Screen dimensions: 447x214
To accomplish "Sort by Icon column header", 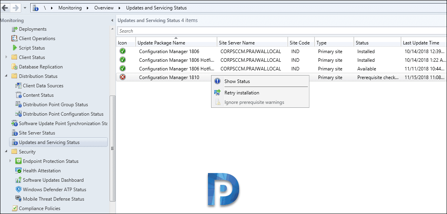I will 126,43.
